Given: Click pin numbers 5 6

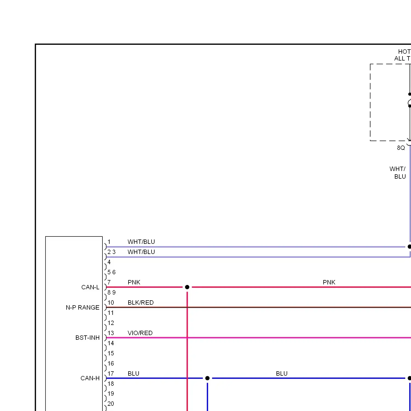Looking at the screenshot, I should point(112,272).
